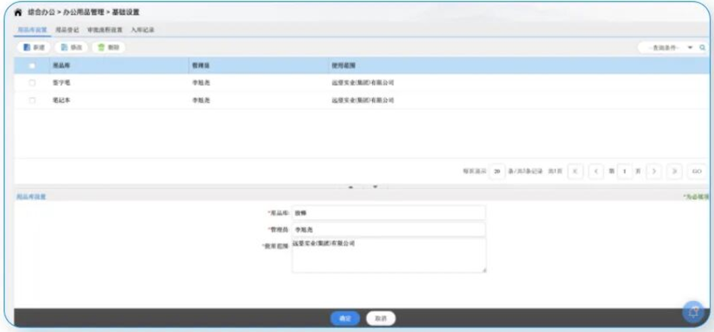Click the notification bell floating icon
This screenshot has width=714, height=332.
click(x=694, y=312)
